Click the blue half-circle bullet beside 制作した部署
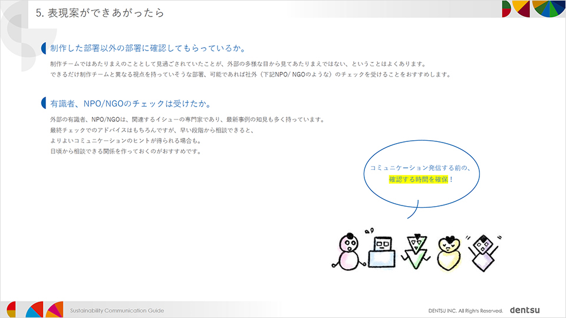Screen dimensions: 566x318 [44, 48]
